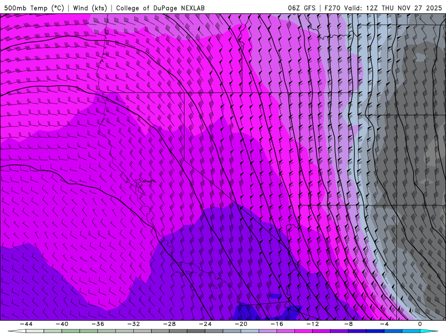Image resolution: width=446 pixels, height=334 pixels.
Task: Select the -44 colorbar label
Action: (x=26, y=324)
